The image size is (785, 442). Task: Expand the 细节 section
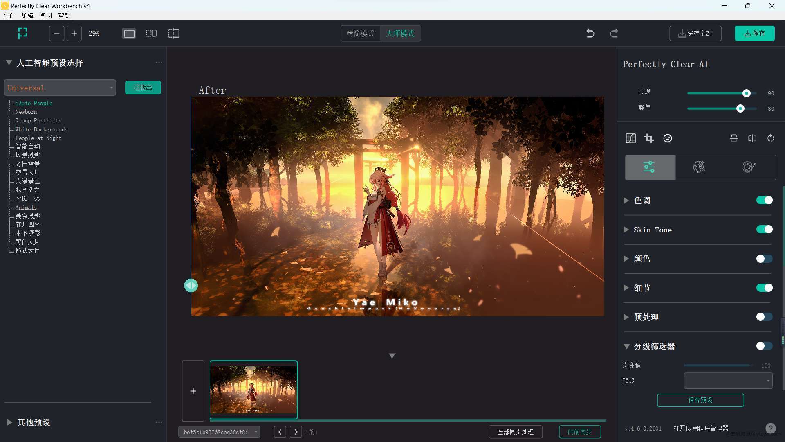pos(626,288)
